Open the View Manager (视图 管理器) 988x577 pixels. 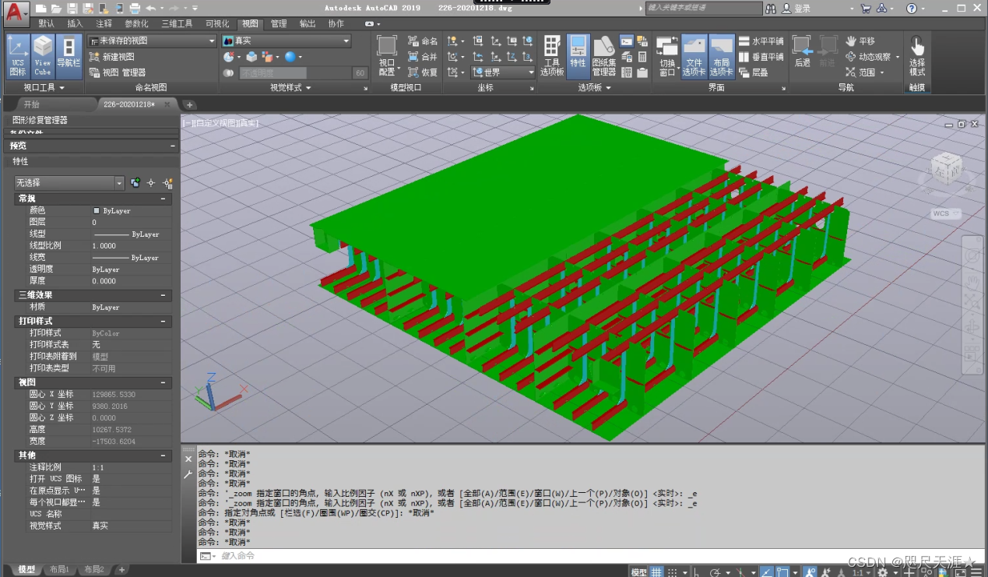click(117, 72)
